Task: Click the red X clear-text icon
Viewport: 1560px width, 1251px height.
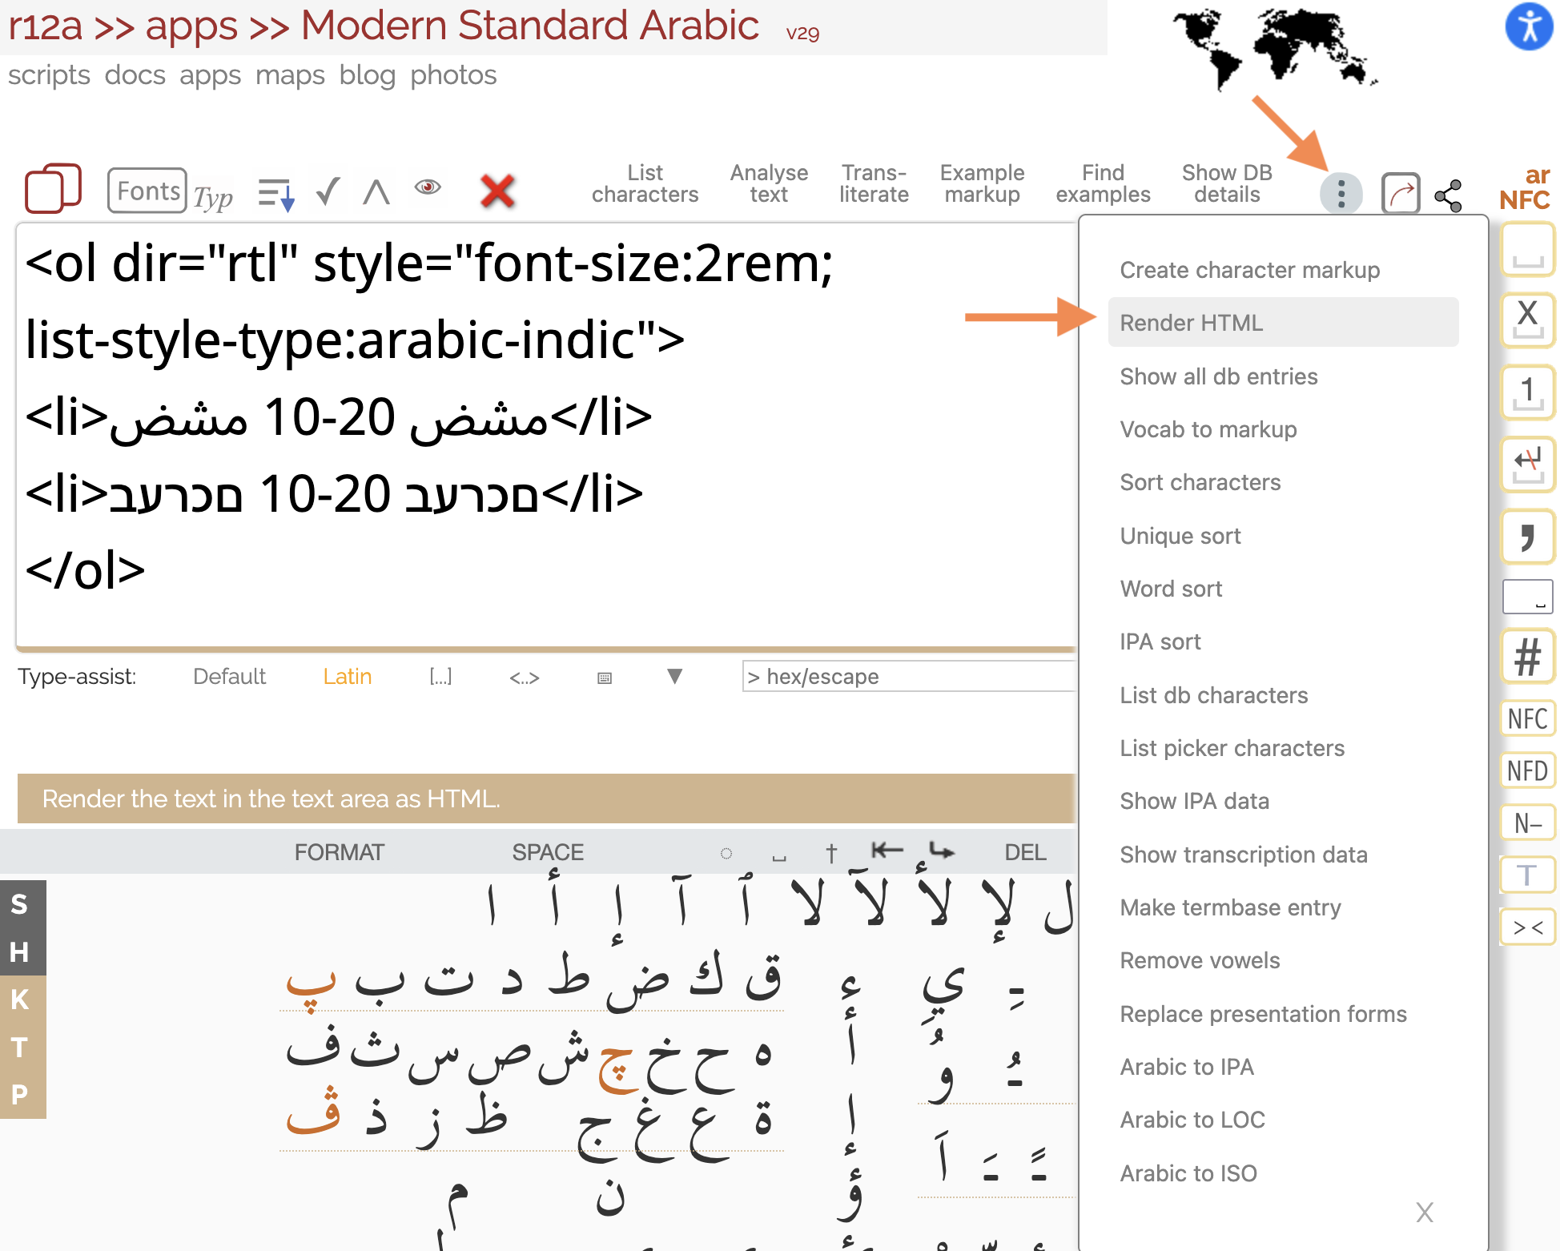Action: pyautogui.click(x=497, y=191)
